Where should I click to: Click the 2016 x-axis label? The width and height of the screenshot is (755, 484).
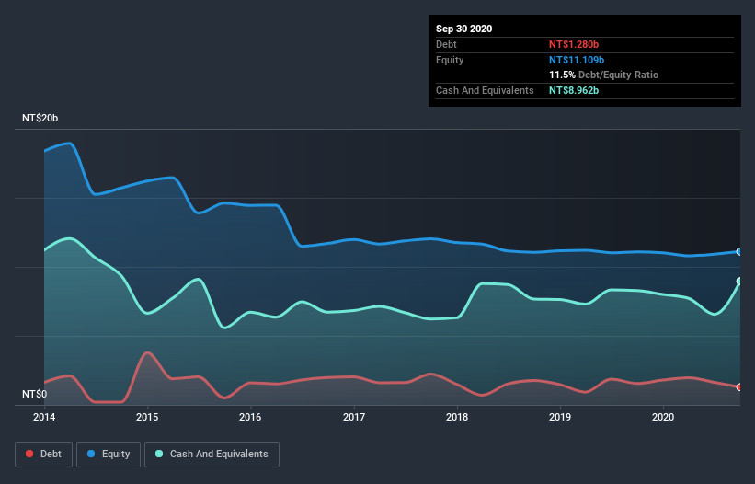tap(250, 417)
